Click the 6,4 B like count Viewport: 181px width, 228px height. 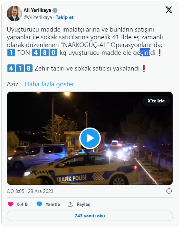pos(23,204)
